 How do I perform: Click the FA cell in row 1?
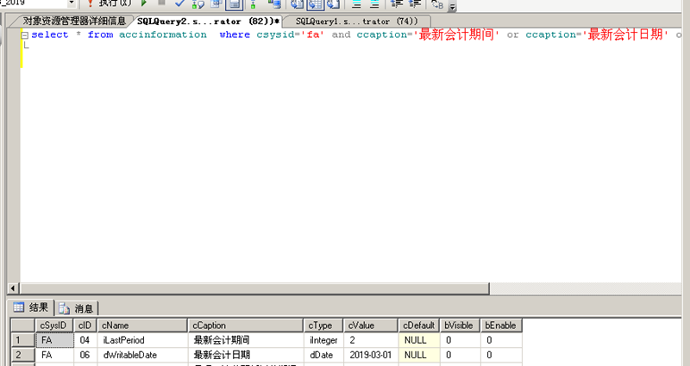pos(53,340)
